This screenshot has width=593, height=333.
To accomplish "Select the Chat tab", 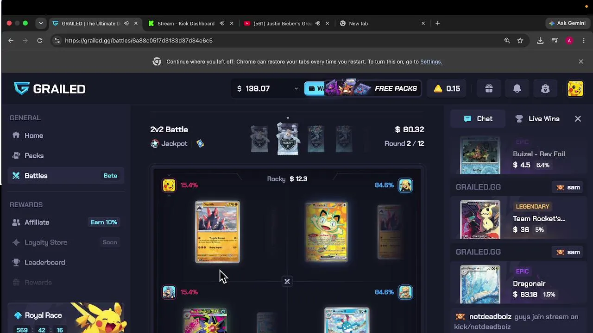I will tap(478, 119).
